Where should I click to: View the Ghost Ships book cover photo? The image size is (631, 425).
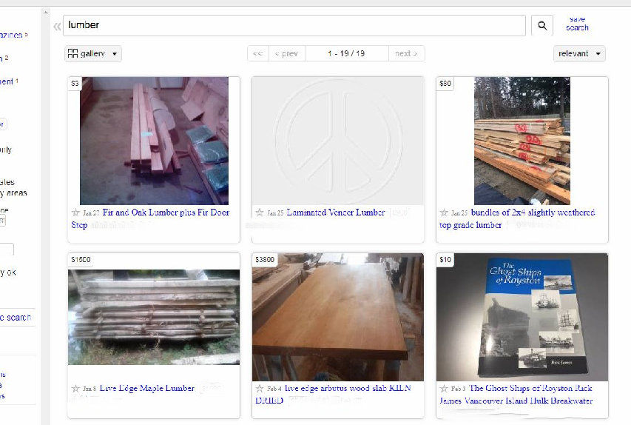[x=522, y=317]
